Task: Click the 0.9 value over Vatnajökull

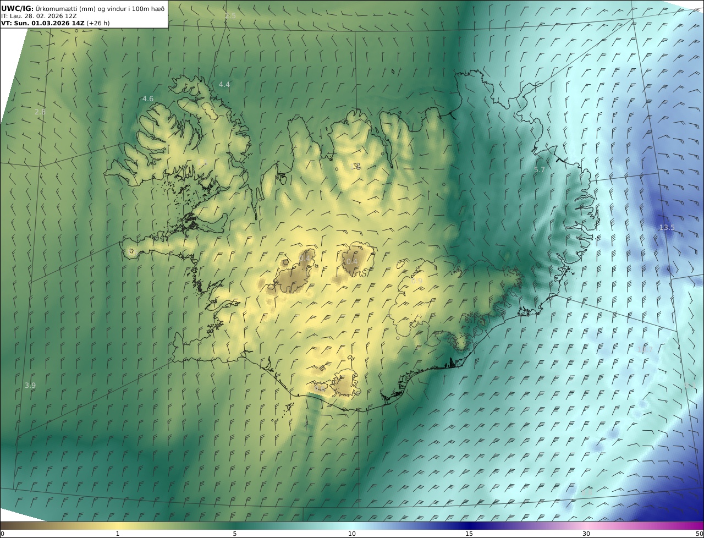Action: [x=417, y=281]
